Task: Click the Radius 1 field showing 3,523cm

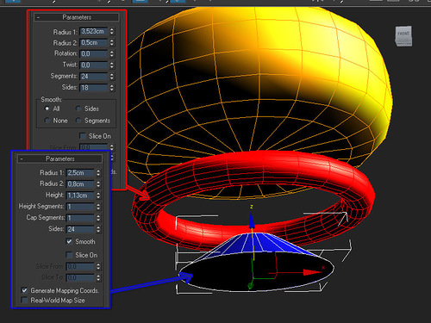Action: click(x=94, y=31)
